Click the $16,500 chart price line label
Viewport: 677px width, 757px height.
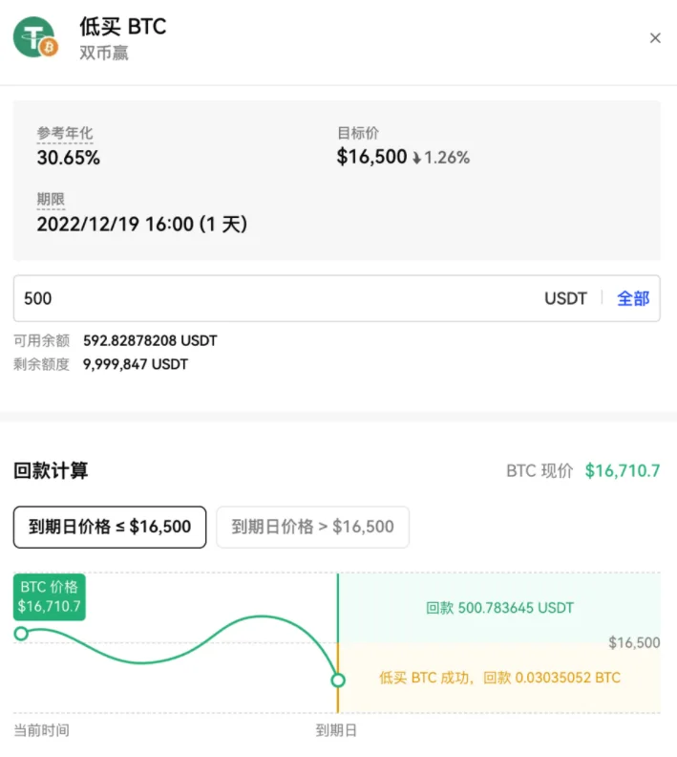coord(634,642)
